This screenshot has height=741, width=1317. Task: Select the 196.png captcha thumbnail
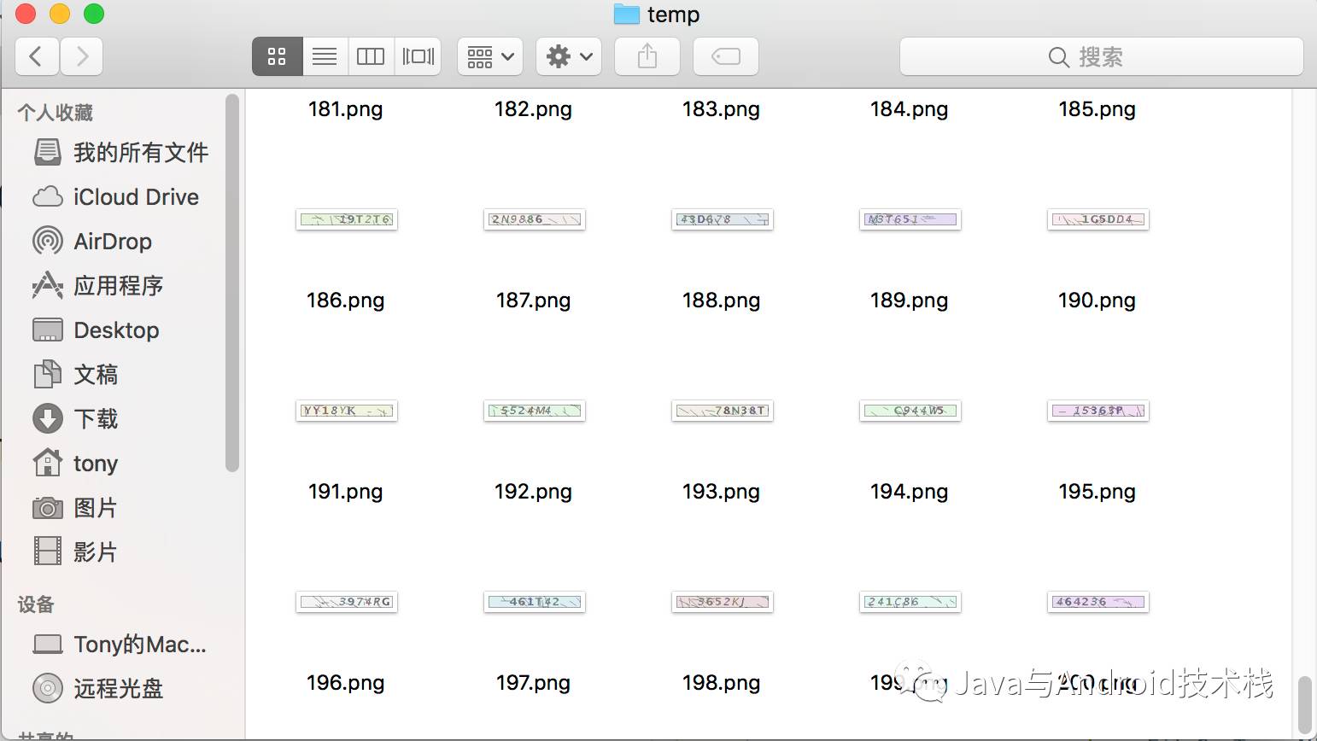pyautogui.click(x=347, y=603)
